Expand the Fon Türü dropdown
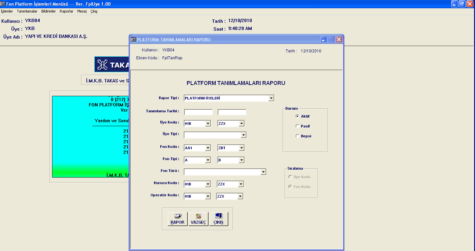Viewport: 475px width, 251px height. pyautogui.click(x=263, y=172)
